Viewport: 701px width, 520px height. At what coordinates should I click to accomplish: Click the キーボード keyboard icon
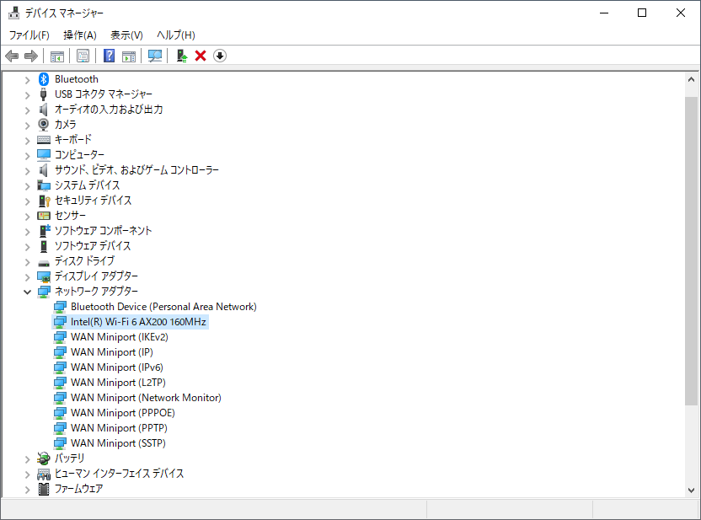pos(44,140)
